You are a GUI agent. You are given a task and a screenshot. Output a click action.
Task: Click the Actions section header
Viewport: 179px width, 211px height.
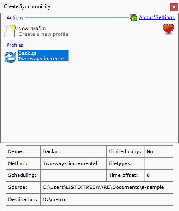click(x=15, y=18)
